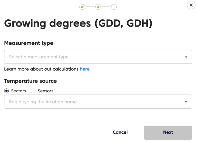Click the caret arrow in location name field
The height and width of the screenshot is (142, 197).
[x=186, y=102]
